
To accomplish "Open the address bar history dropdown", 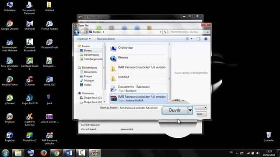I will [x=160, y=32].
